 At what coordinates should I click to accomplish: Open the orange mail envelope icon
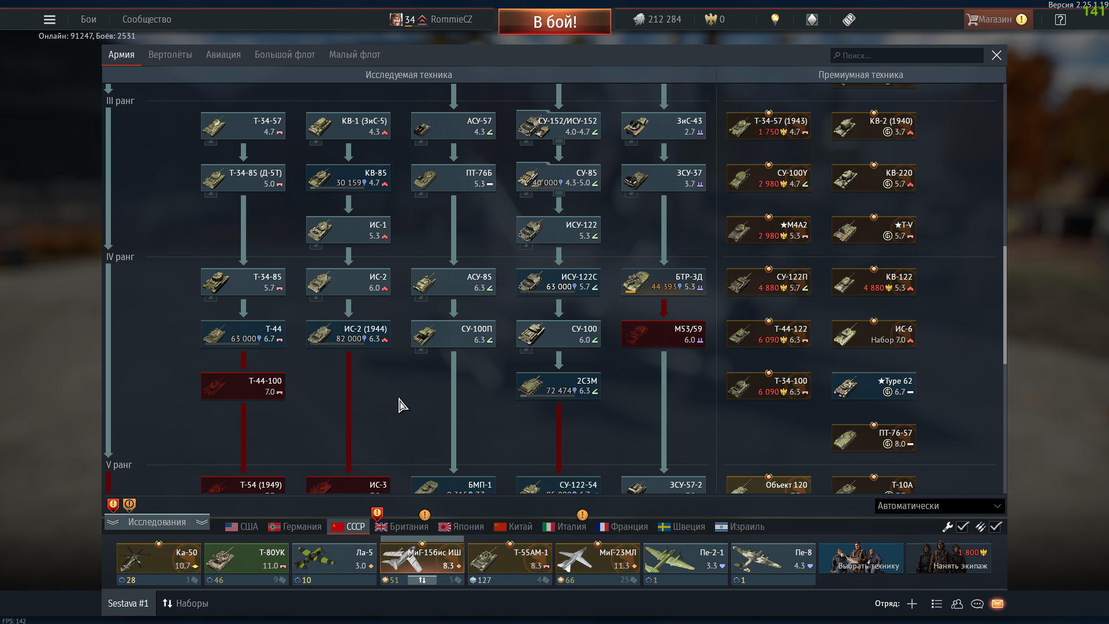[998, 604]
